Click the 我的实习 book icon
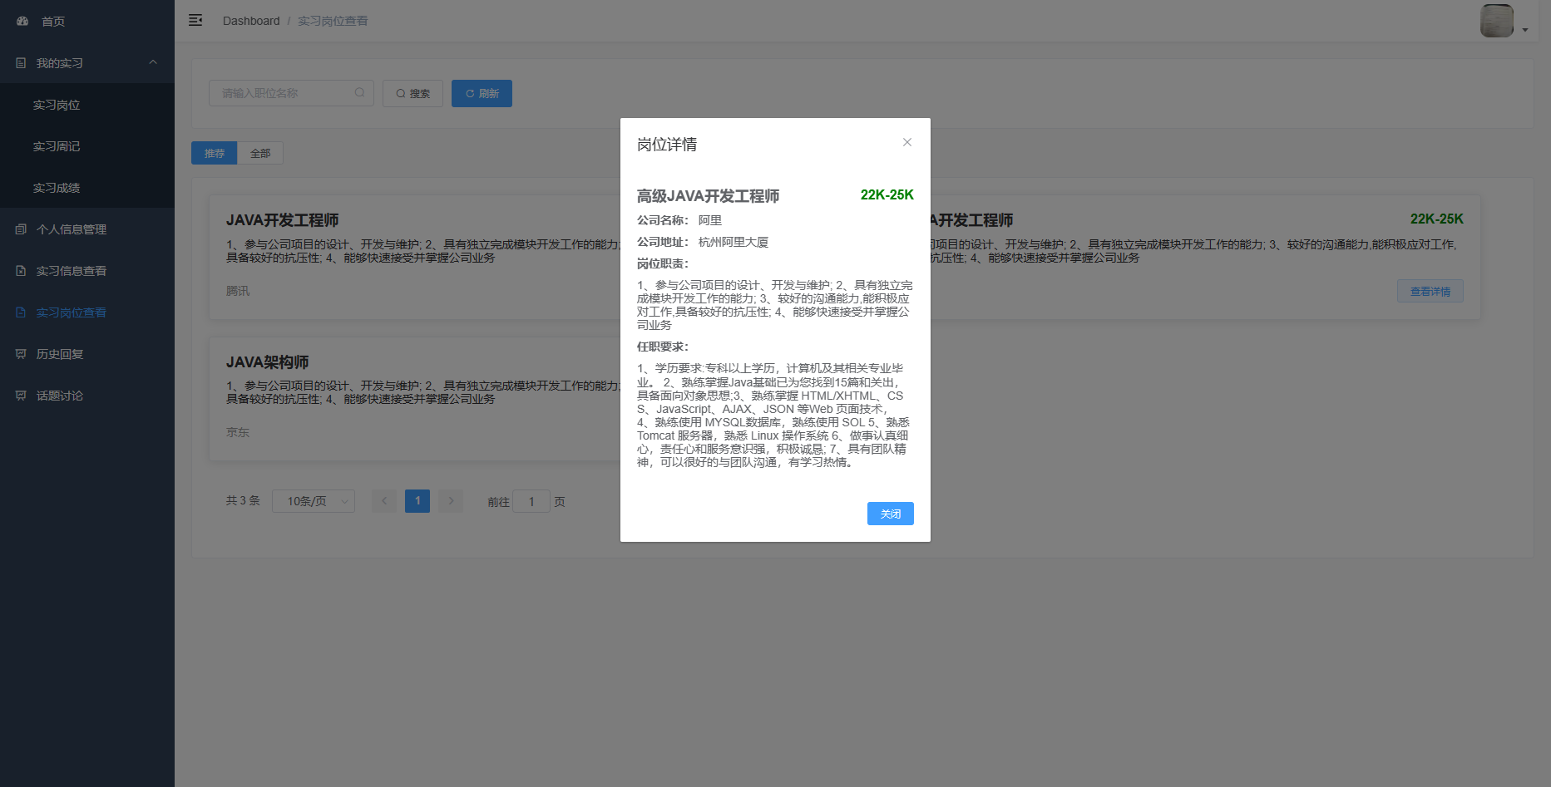The width and height of the screenshot is (1551, 787). 19,62
